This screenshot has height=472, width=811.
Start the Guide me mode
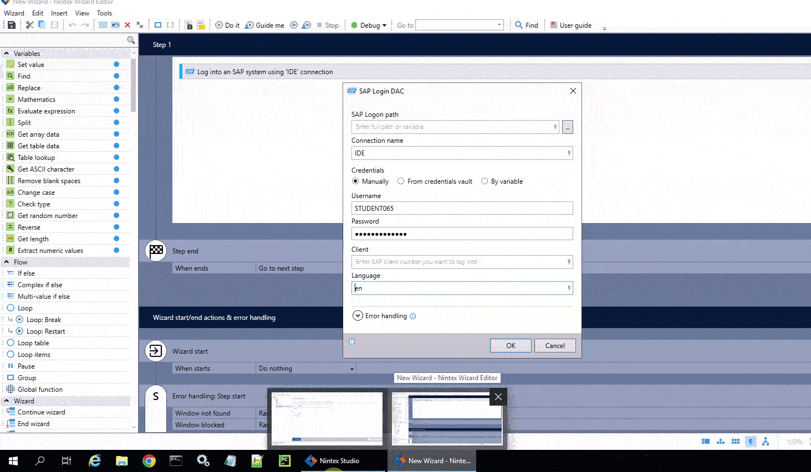tap(264, 25)
